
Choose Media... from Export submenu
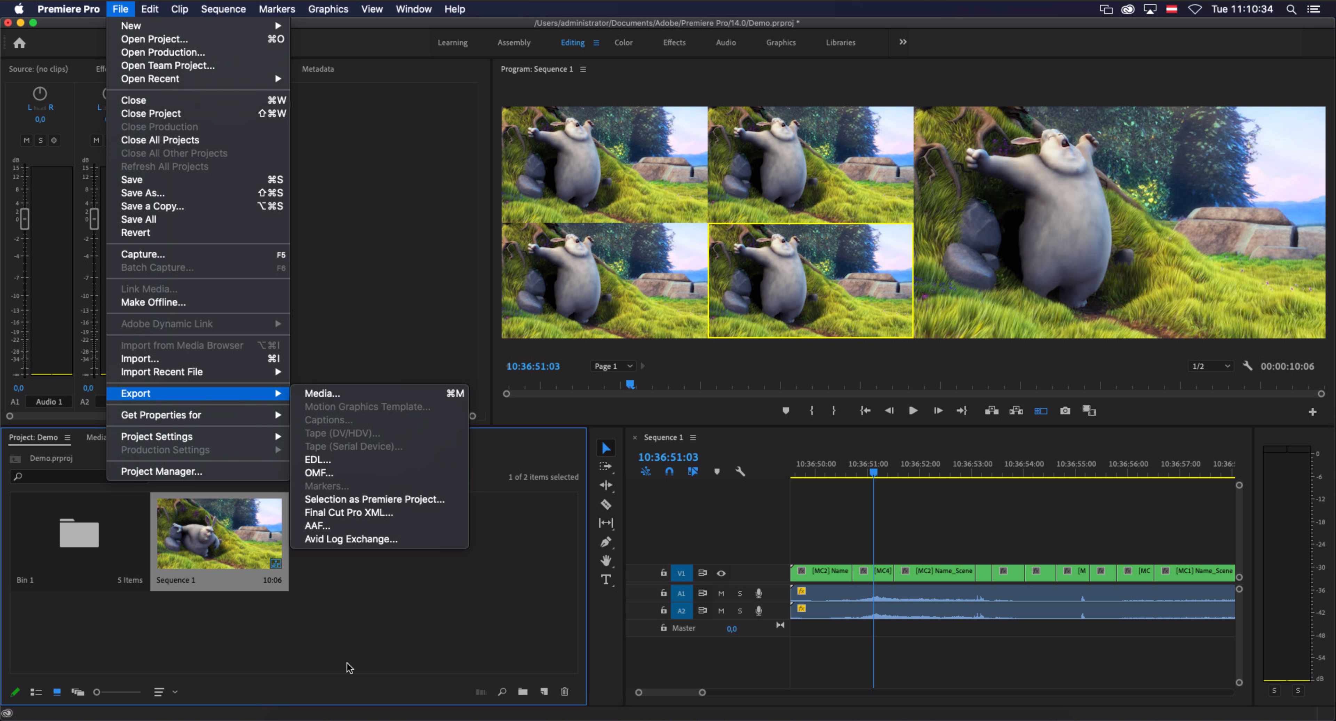[x=379, y=393]
